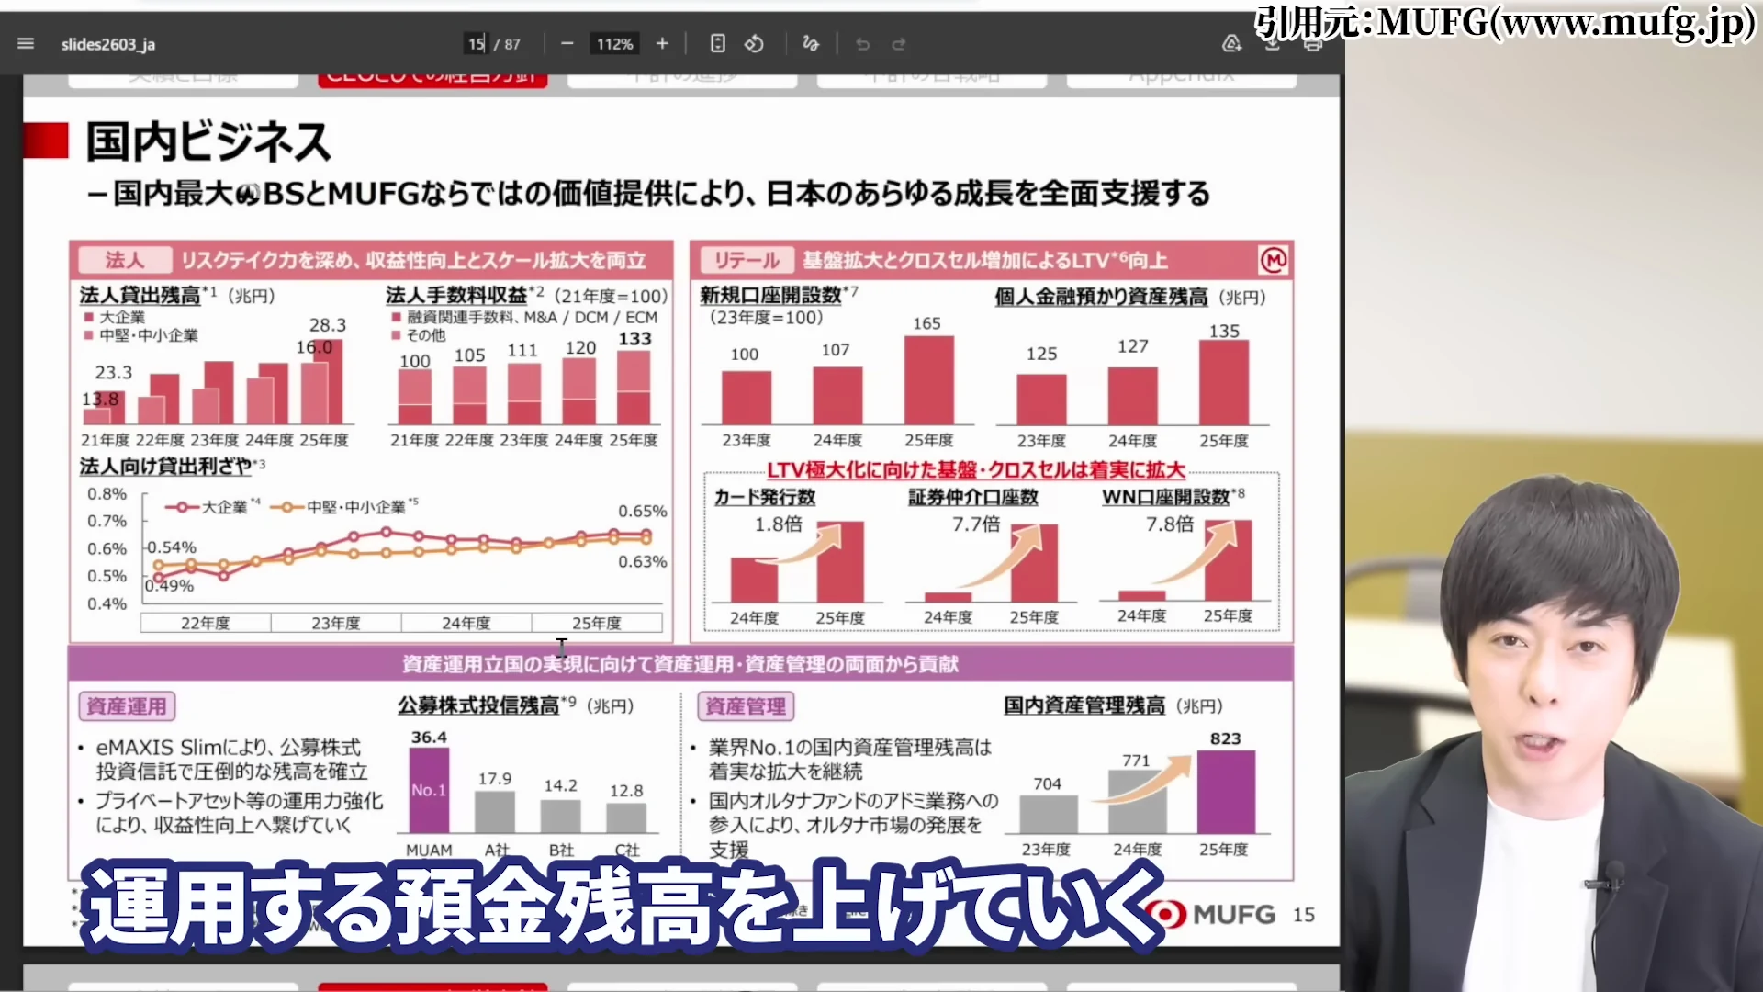Image resolution: width=1763 pixels, height=992 pixels.
Task: Click the リテール section badge
Action: 747,260
